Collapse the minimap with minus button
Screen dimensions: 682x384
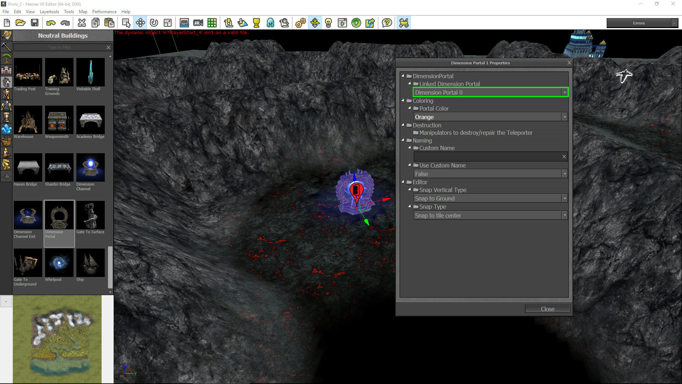(x=6, y=302)
